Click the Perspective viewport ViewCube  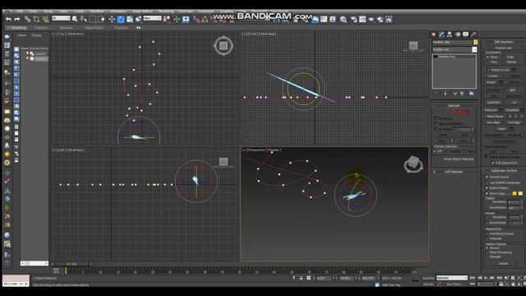(x=413, y=164)
